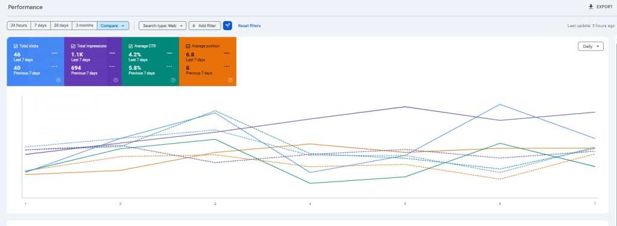Click the Reset filters link
Image resolution: width=617 pixels, height=226 pixels.
pos(249,25)
